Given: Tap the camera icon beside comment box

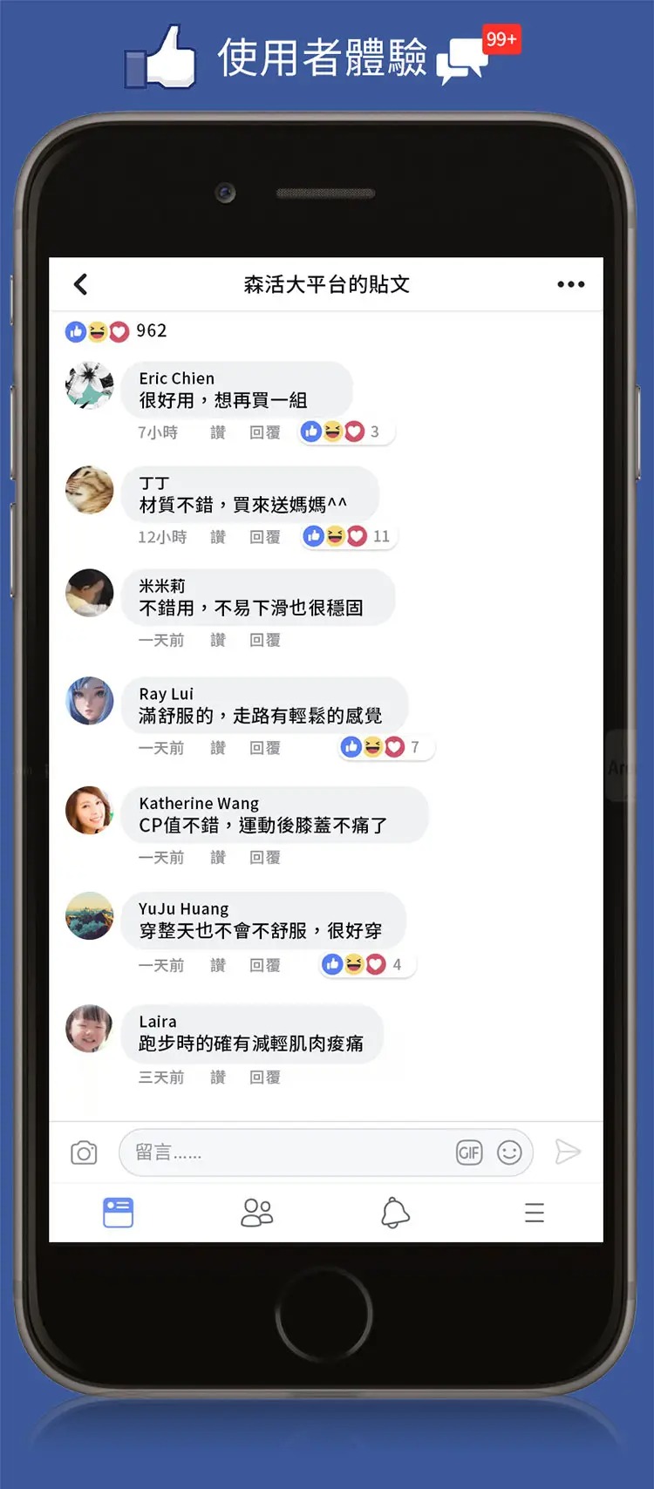Looking at the screenshot, I should point(84,1152).
